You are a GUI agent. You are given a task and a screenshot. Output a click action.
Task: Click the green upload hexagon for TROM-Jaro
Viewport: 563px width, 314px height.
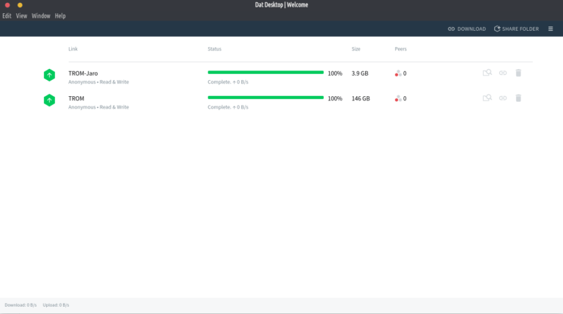click(x=49, y=75)
